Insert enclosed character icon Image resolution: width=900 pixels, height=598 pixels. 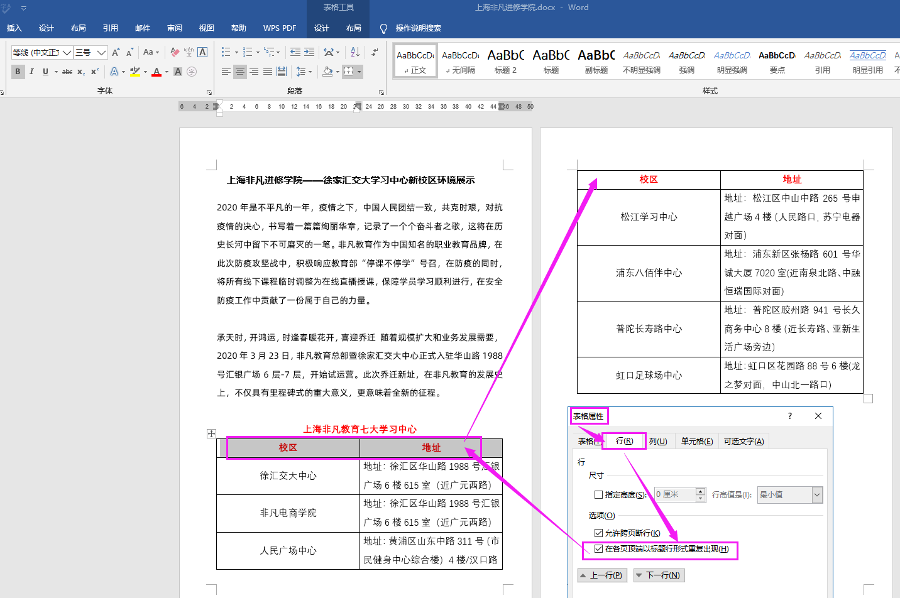(192, 72)
